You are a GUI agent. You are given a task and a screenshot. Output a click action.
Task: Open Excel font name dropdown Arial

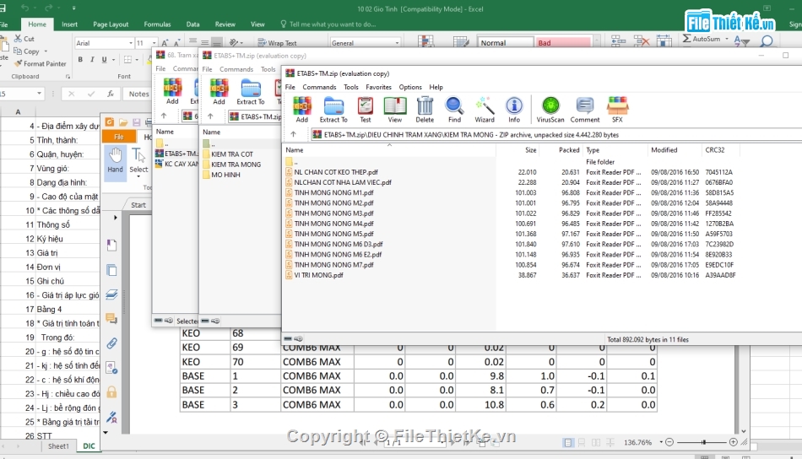(131, 43)
